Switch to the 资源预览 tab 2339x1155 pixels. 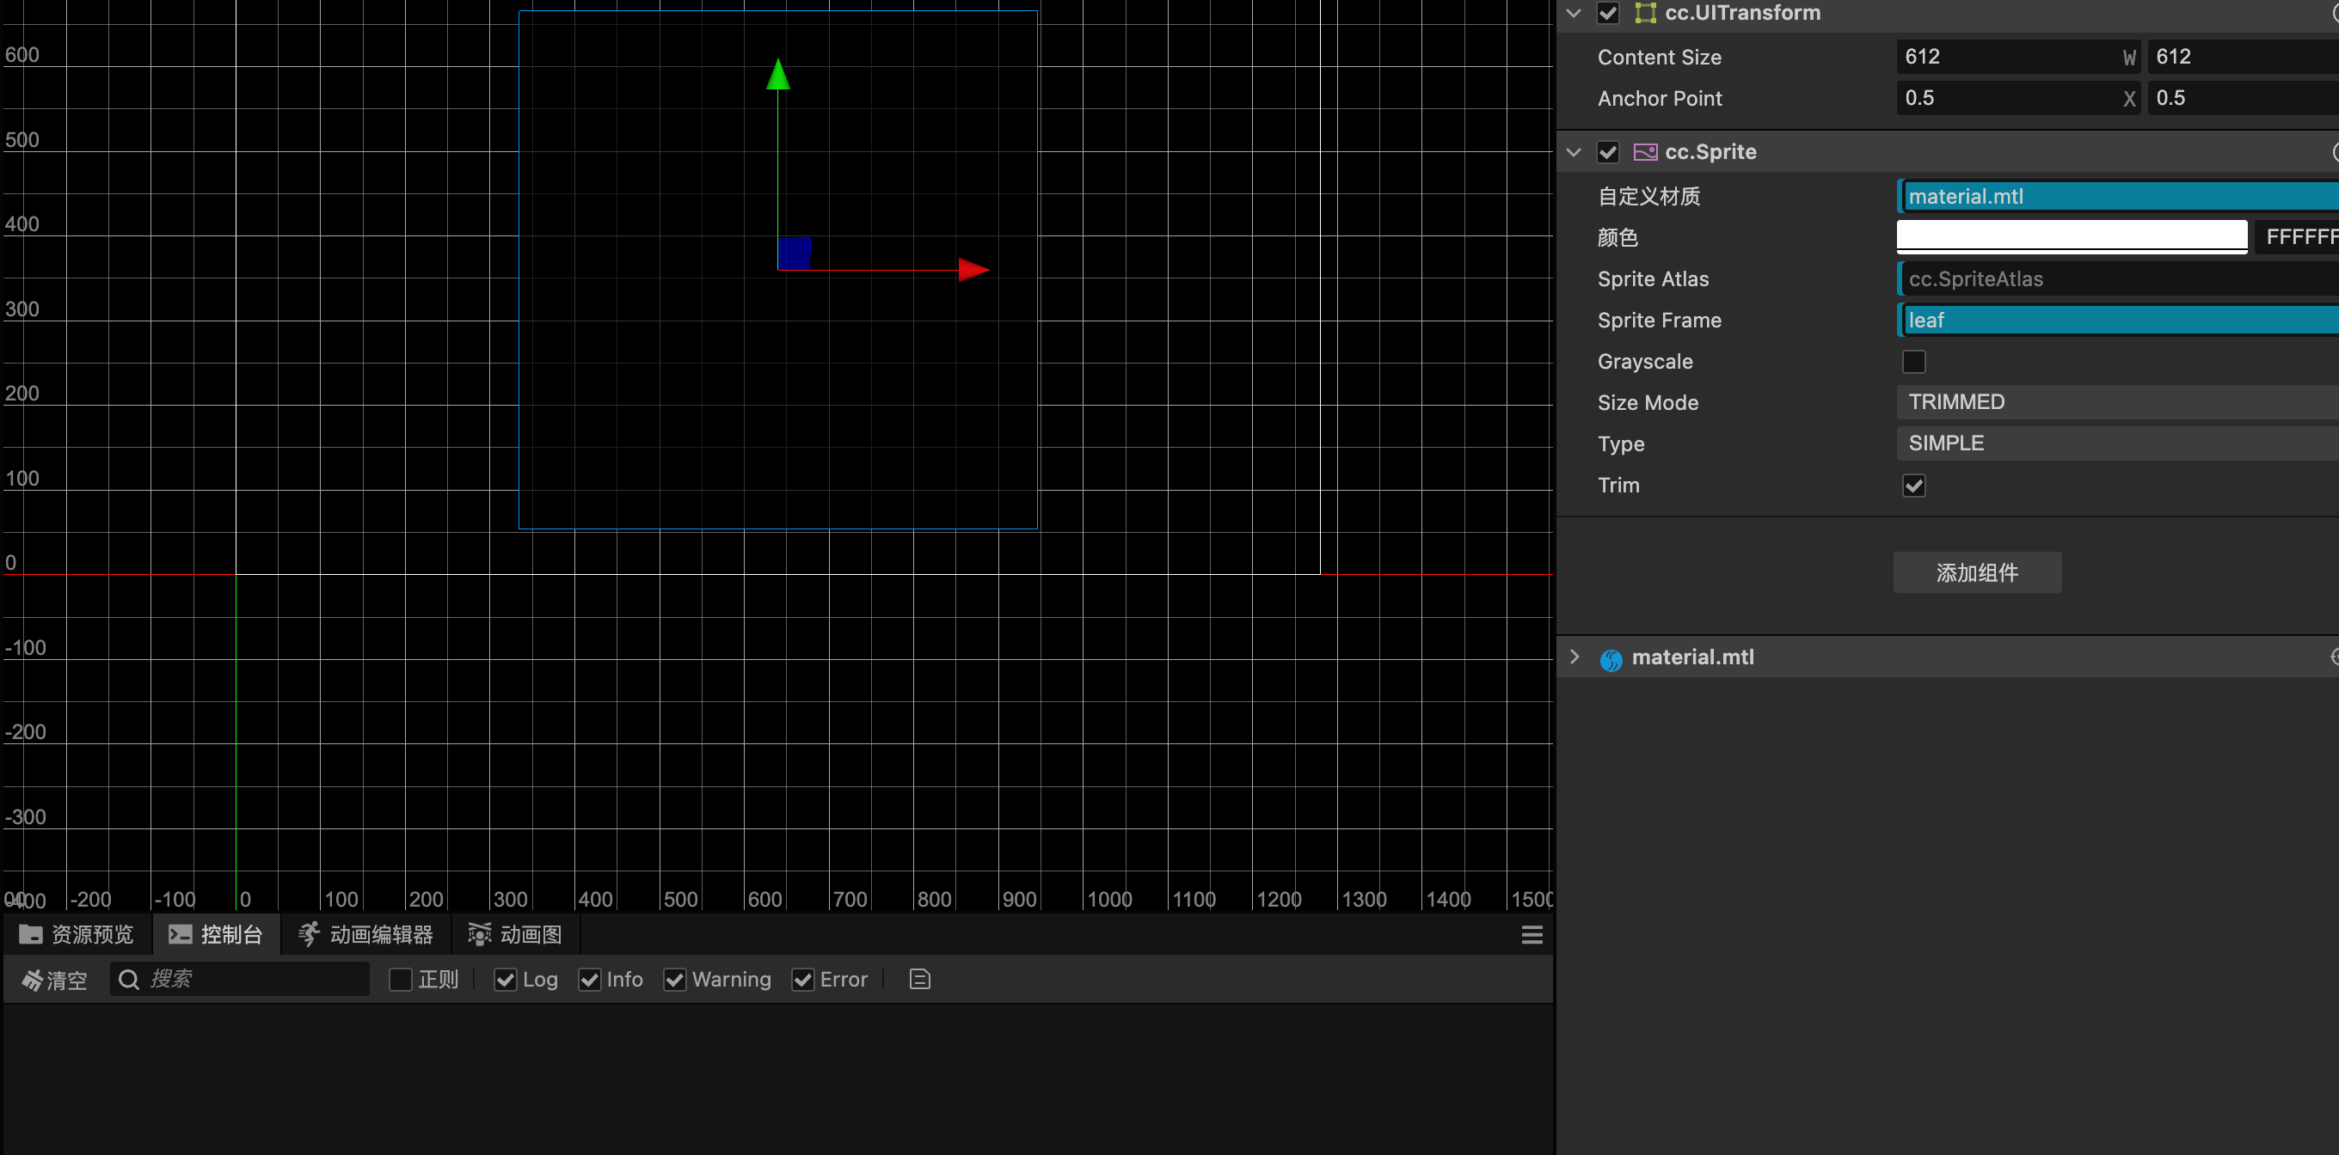(x=77, y=934)
